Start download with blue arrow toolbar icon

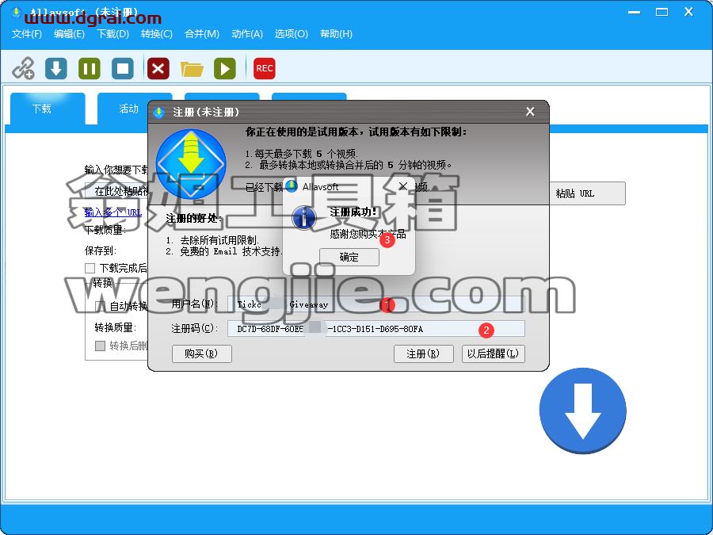point(56,68)
